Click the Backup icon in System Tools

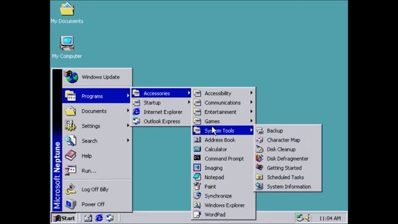tap(259, 131)
